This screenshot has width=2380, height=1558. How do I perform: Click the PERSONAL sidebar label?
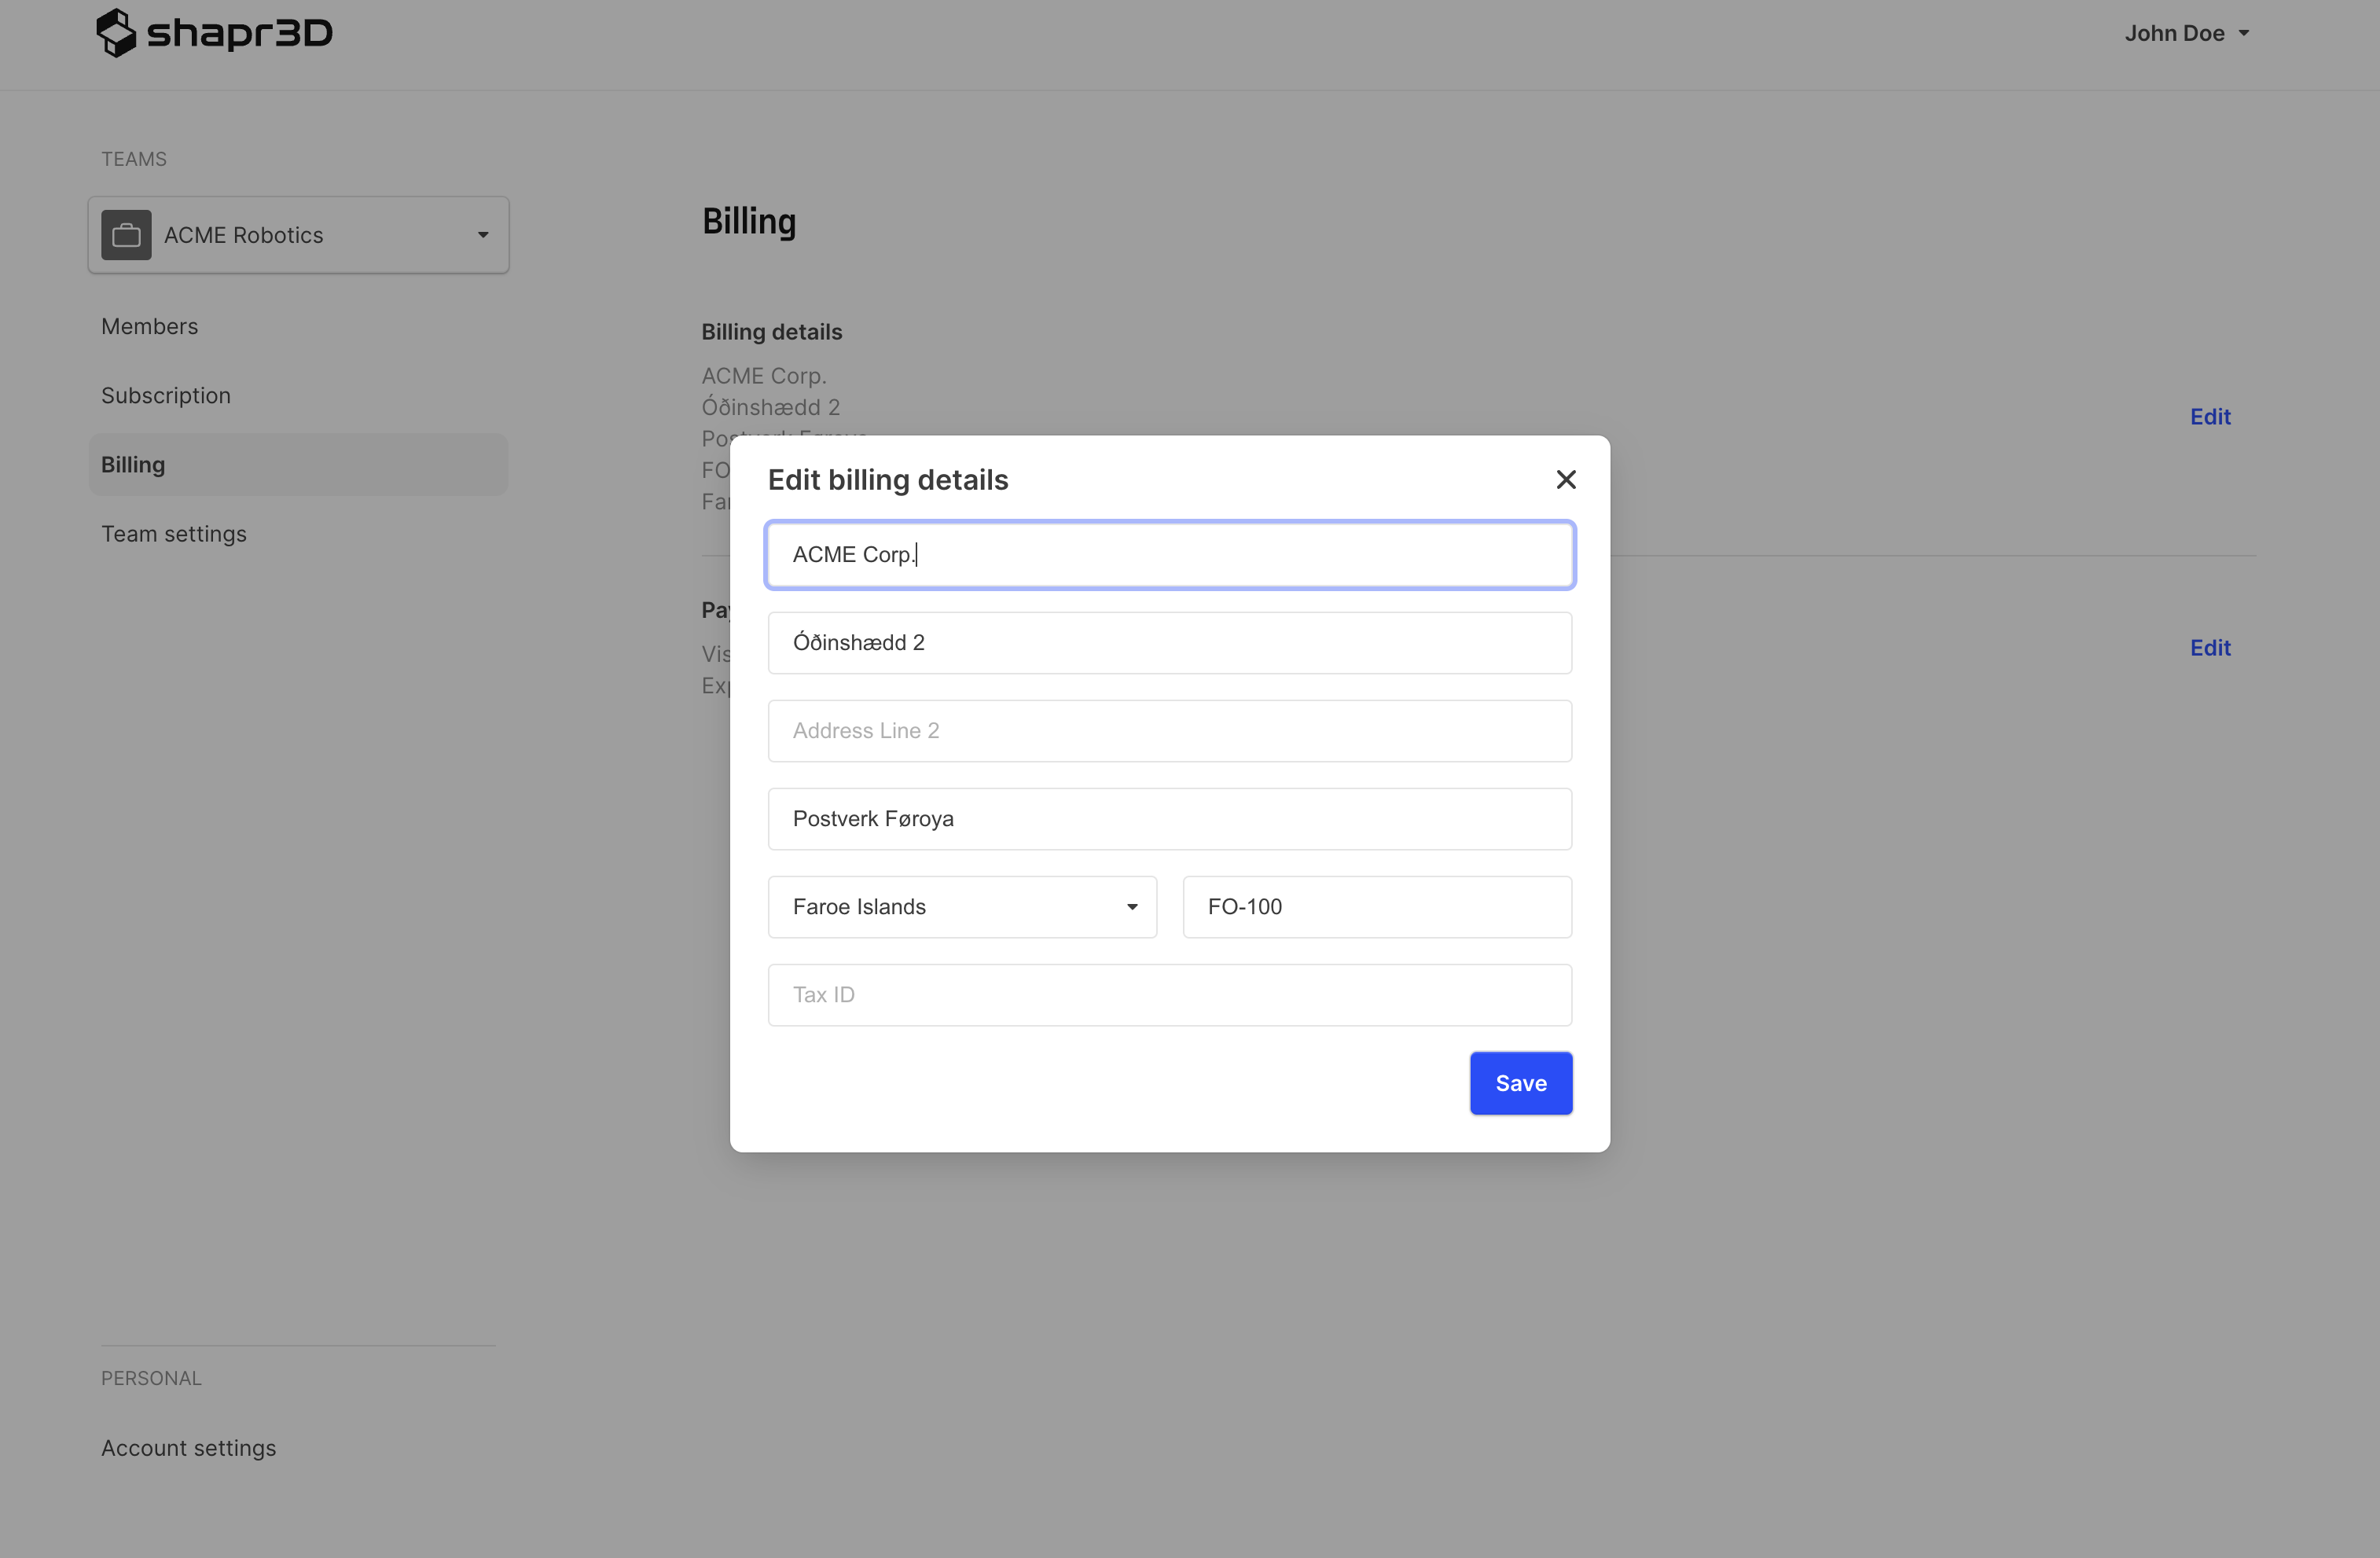(x=151, y=1378)
